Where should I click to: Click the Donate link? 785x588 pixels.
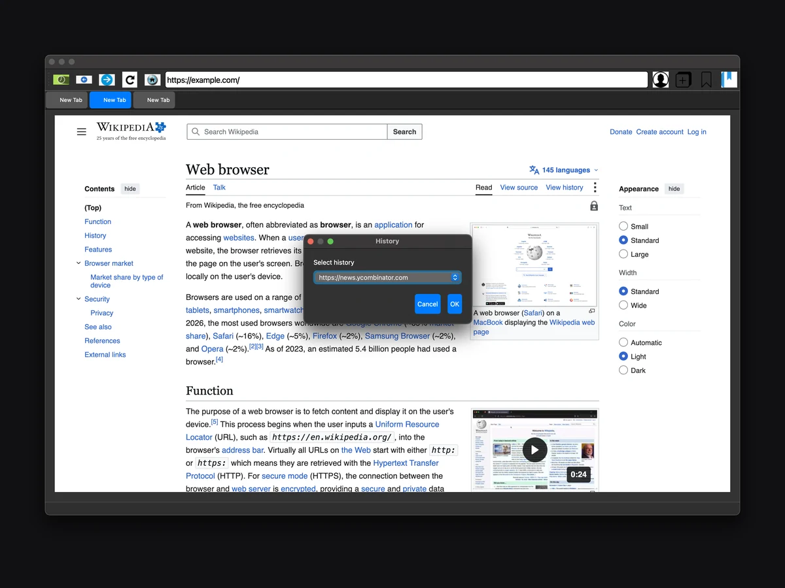point(621,132)
